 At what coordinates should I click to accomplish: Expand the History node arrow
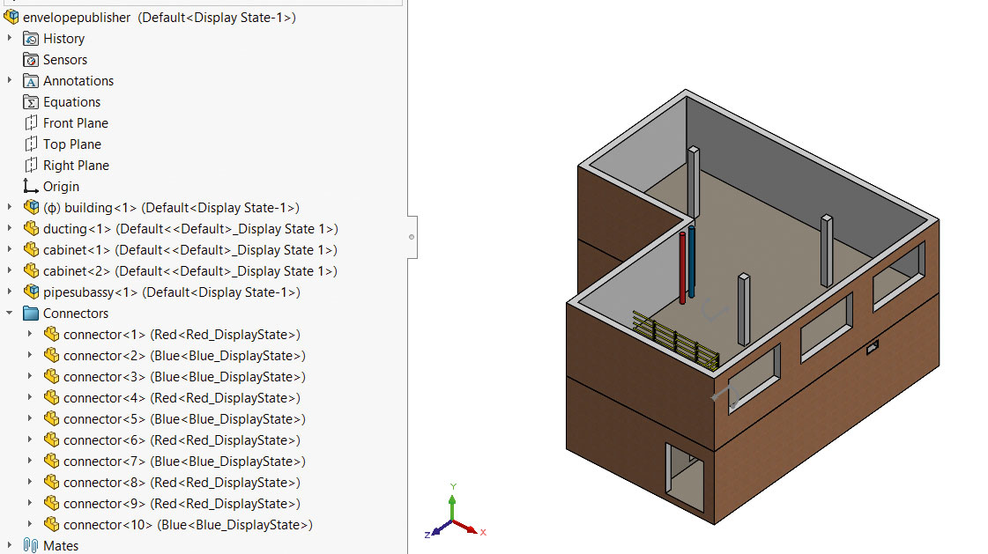(10, 39)
